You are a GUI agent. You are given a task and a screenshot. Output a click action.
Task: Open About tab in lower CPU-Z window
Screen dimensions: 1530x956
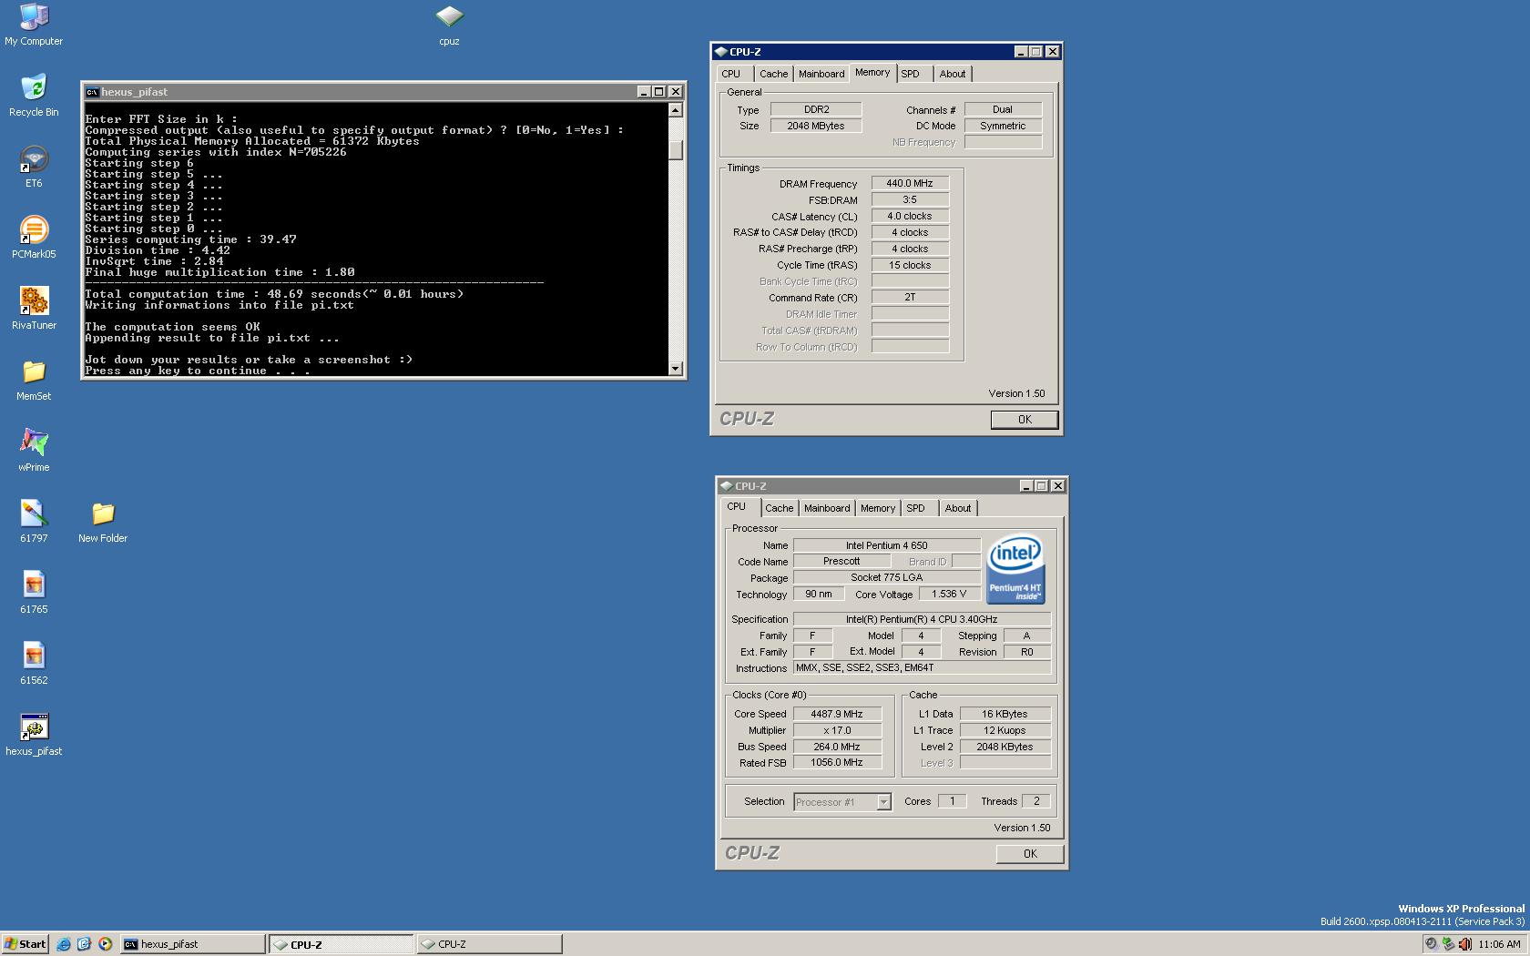958,508
